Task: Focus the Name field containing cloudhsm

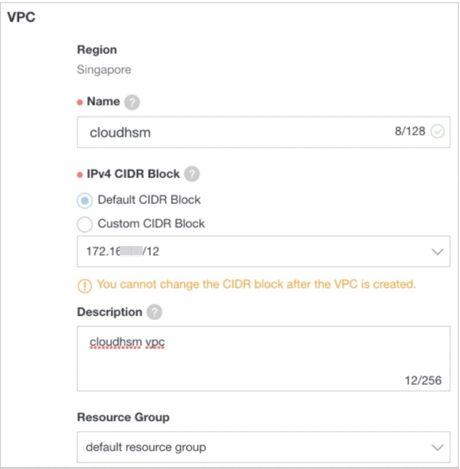Action: pyautogui.click(x=229, y=132)
